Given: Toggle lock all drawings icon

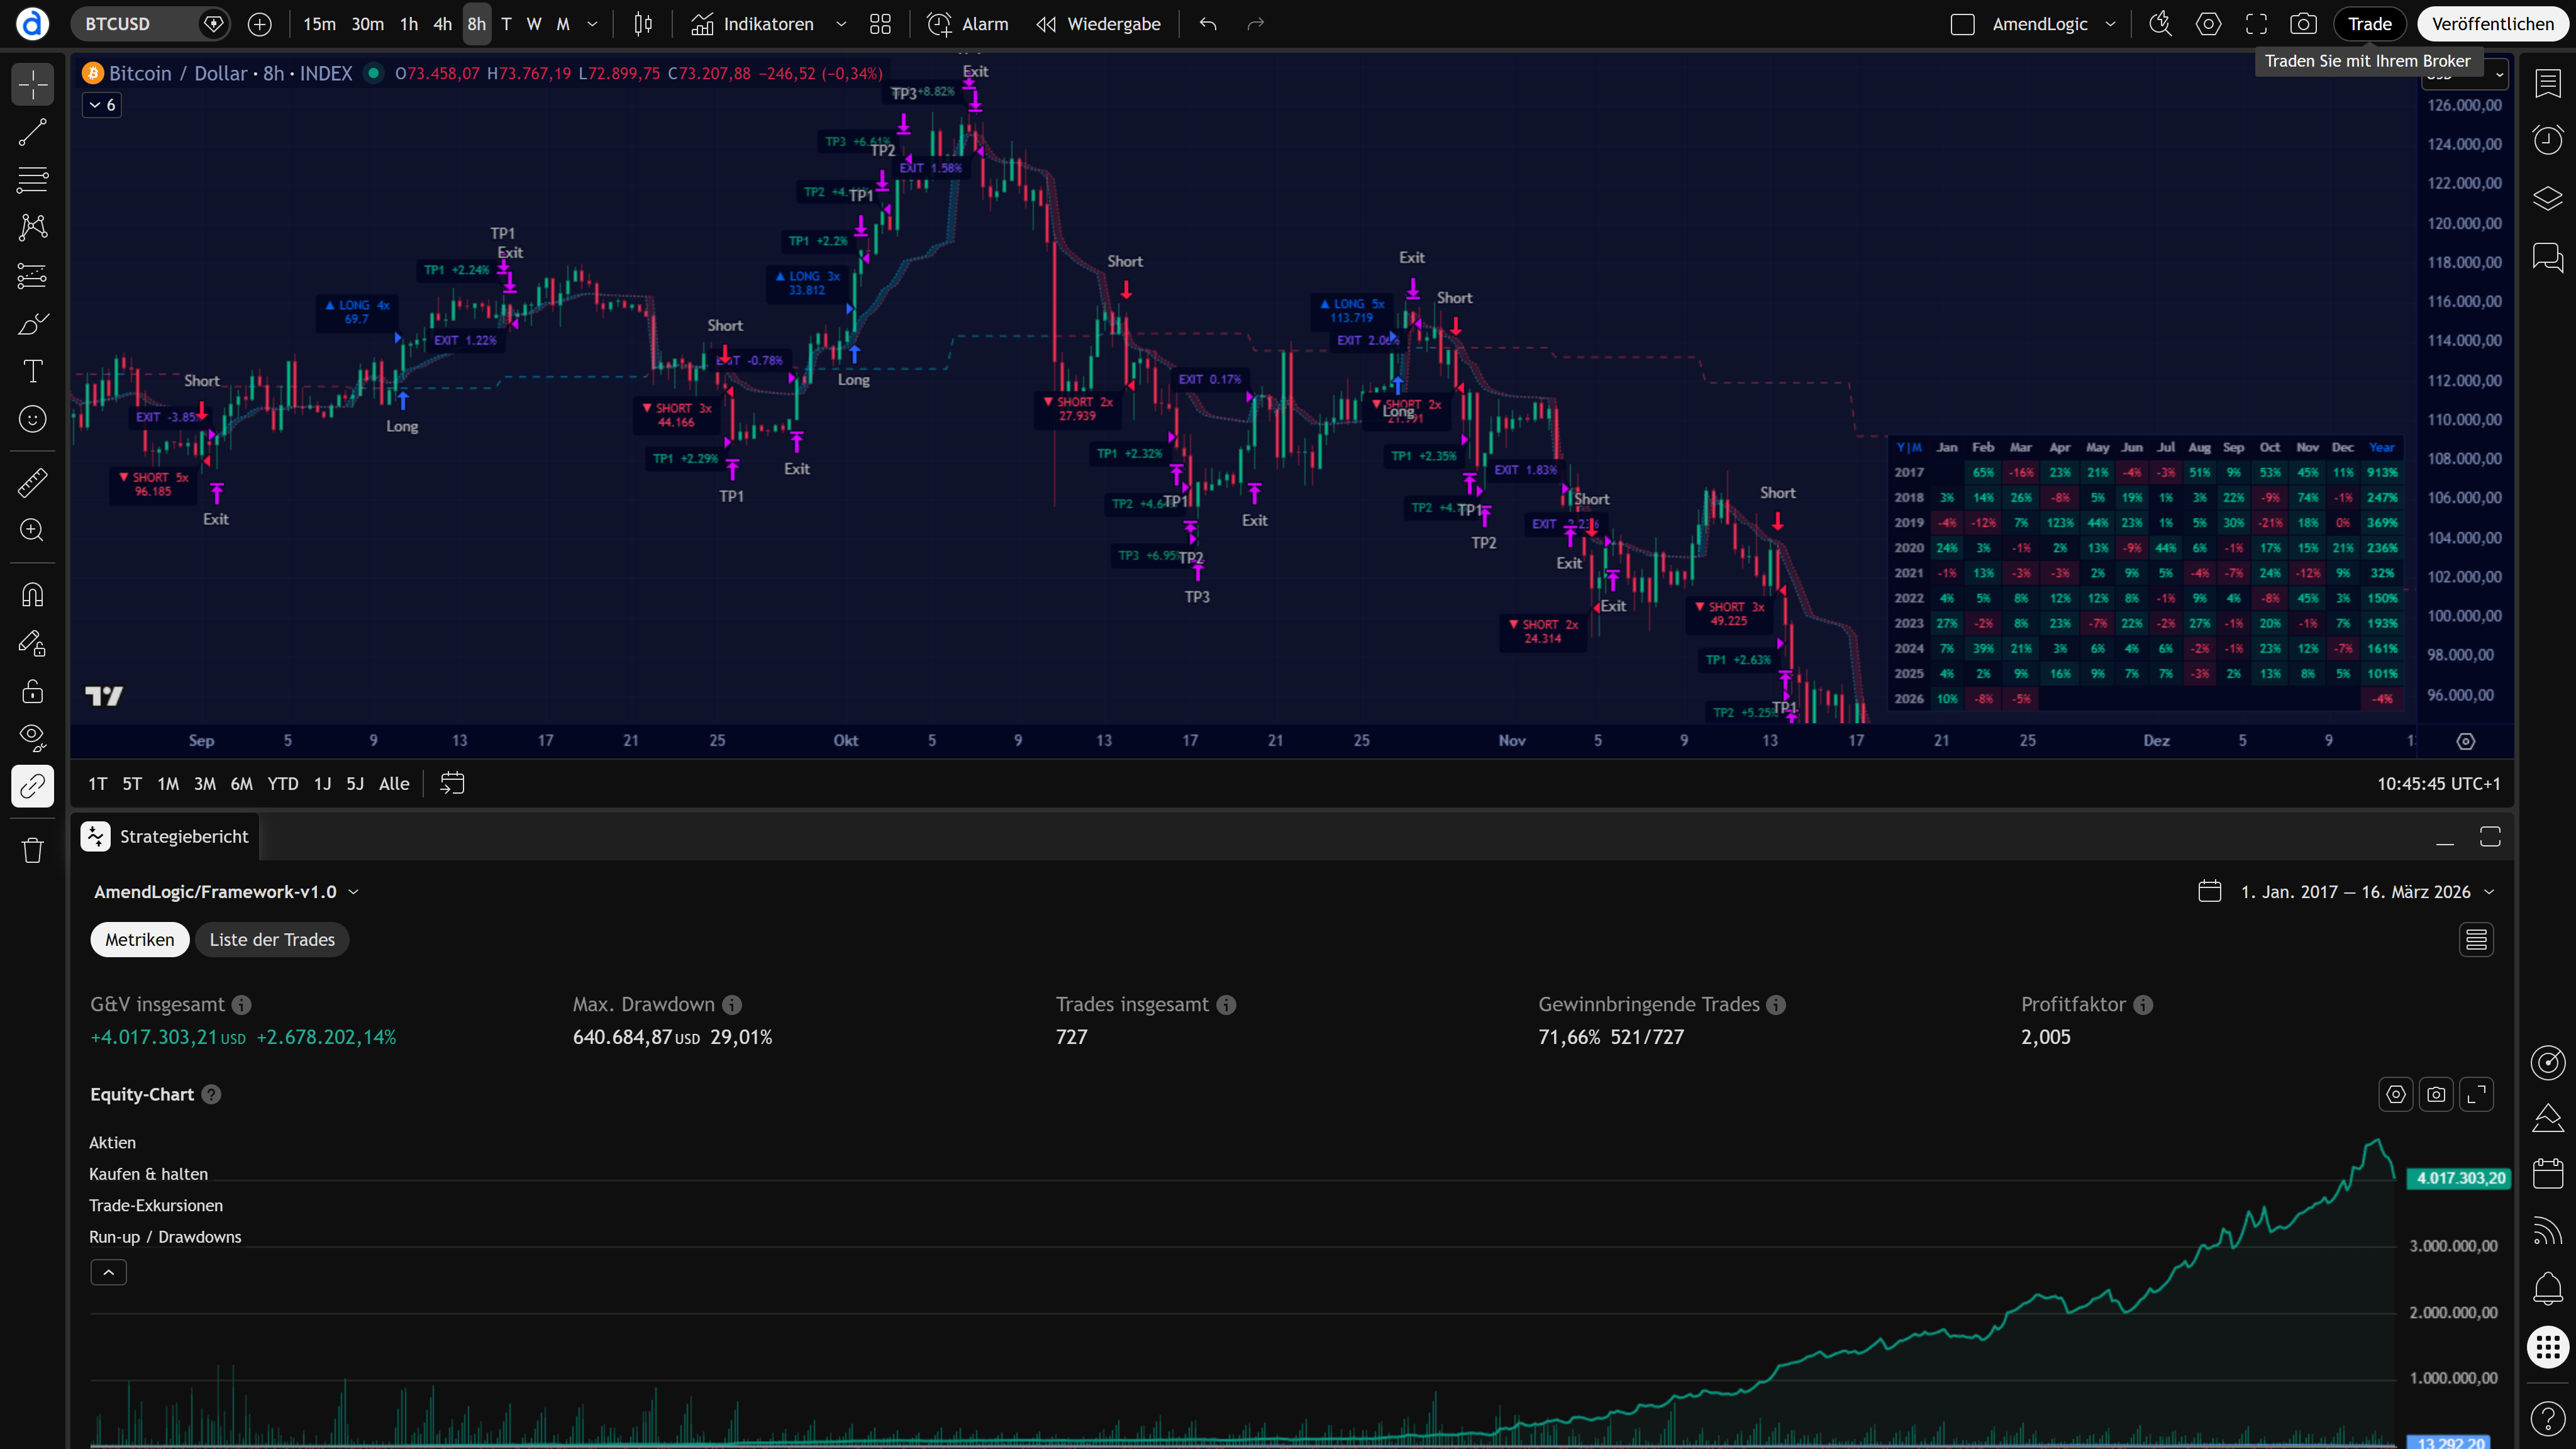Looking at the screenshot, I should pyautogui.click(x=32, y=691).
